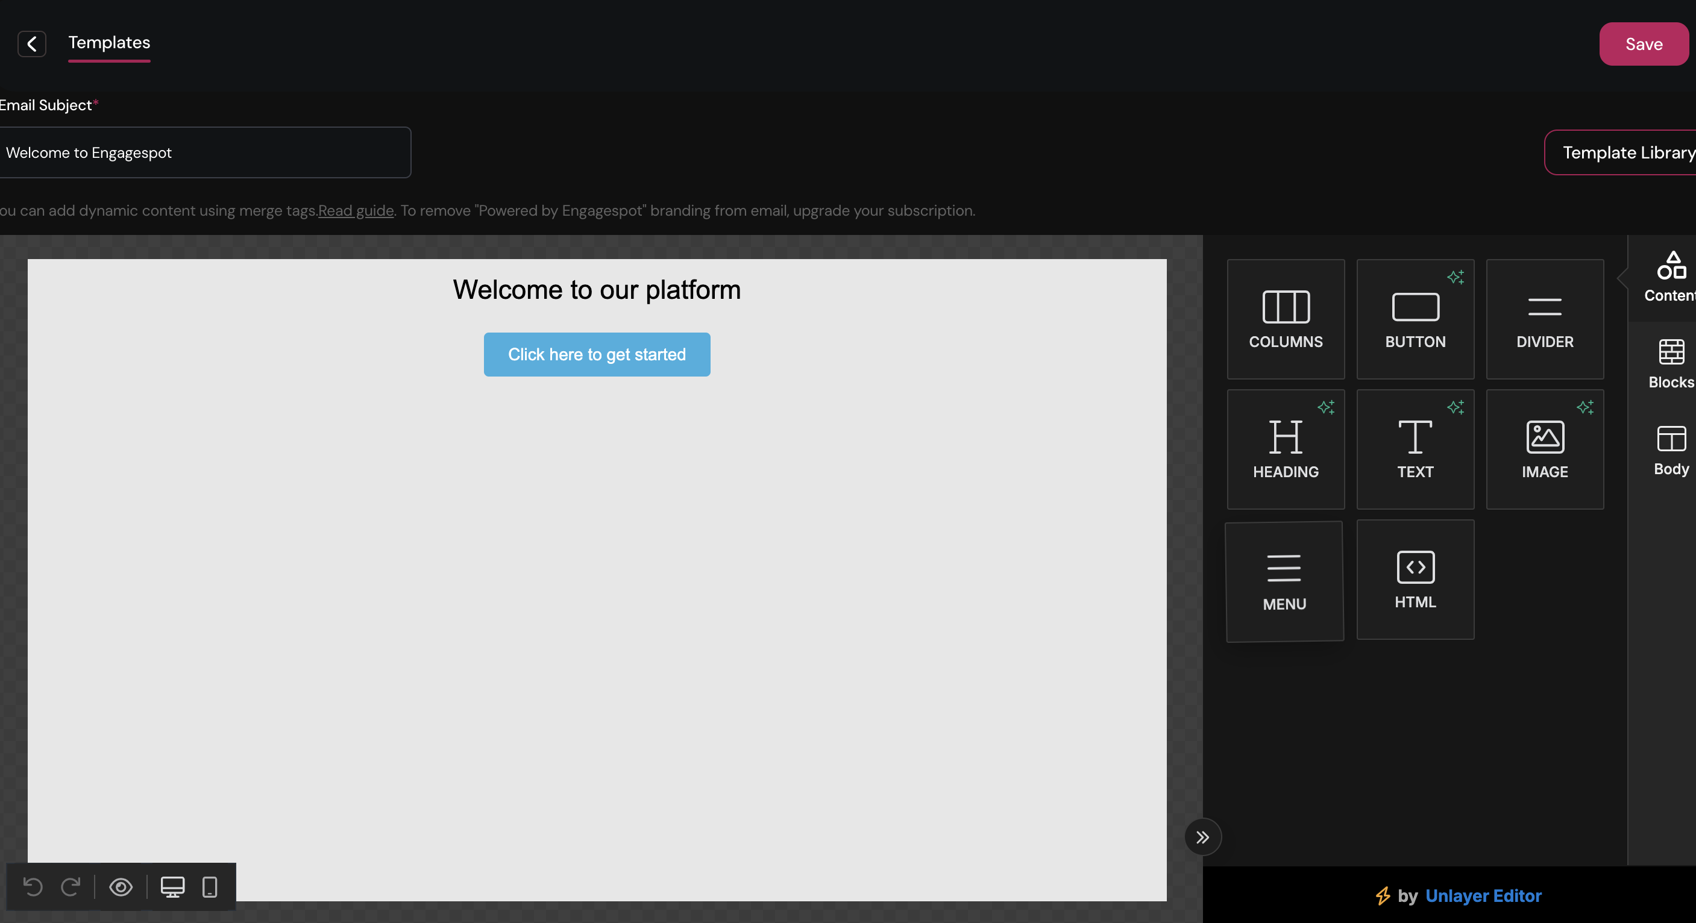Image resolution: width=1696 pixels, height=923 pixels.
Task: Pick the Button content tile
Action: click(1415, 319)
